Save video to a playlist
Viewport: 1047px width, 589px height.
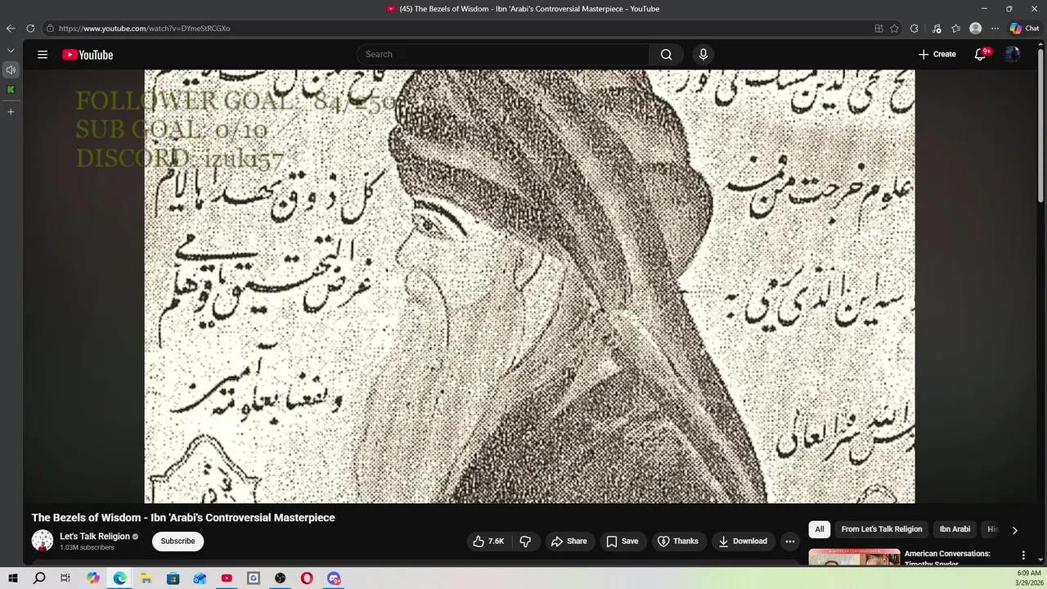[x=622, y=541]
